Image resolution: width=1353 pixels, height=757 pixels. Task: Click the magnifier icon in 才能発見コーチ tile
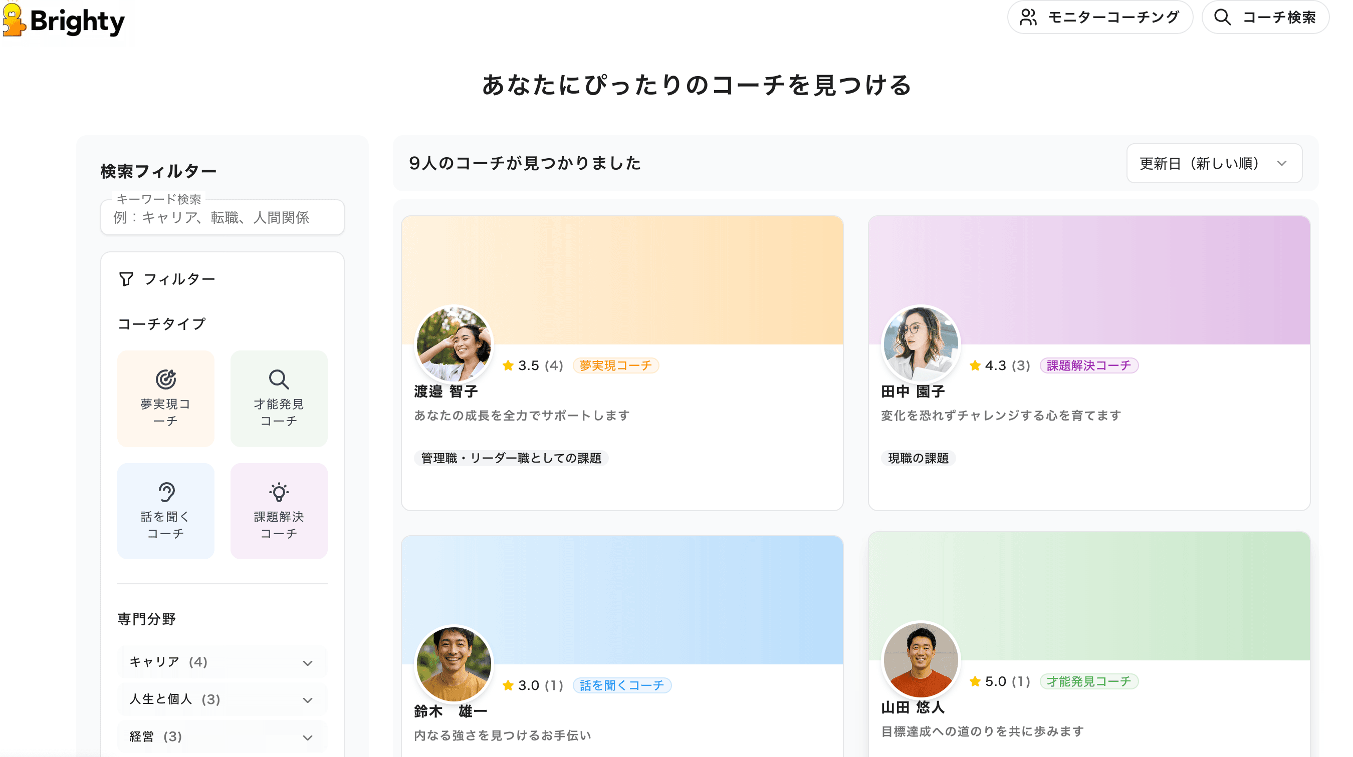tap(279, 379)
